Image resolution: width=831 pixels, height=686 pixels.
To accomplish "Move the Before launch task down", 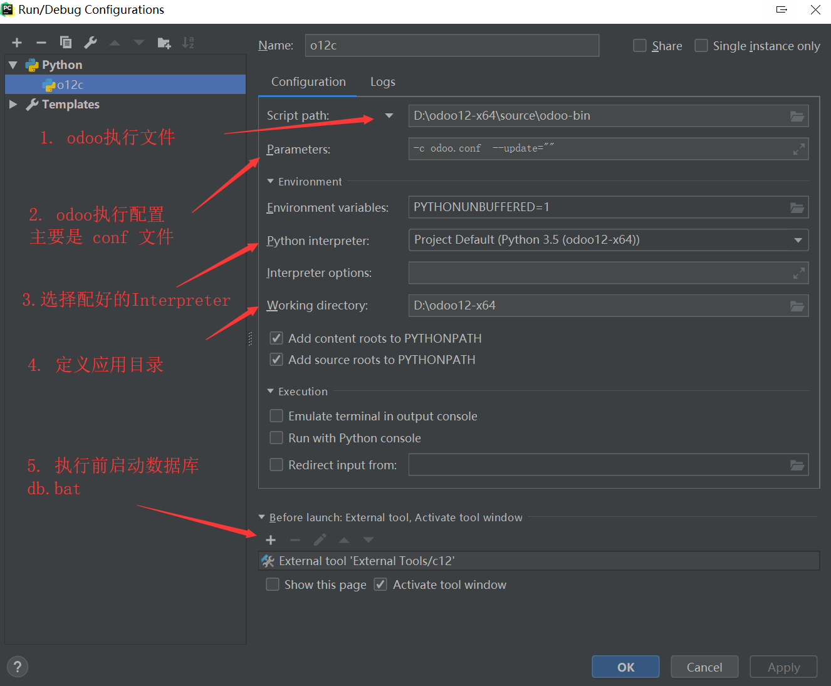I will (368, 540).
